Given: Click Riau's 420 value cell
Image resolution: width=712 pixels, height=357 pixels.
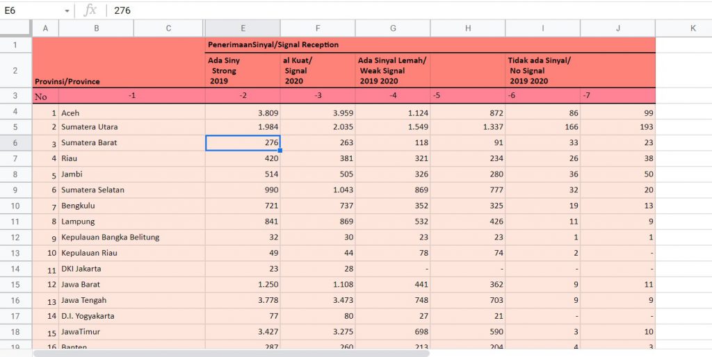Looking at the screenshot, I should pos(243,158).
